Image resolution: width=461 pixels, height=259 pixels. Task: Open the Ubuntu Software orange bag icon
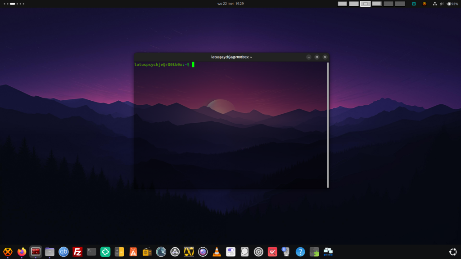[x=133, y=252]
